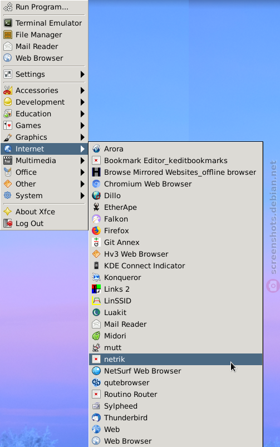Click the Midori green leaf icon
Viewport: 280px width, 447px height.
pos(96,336)
